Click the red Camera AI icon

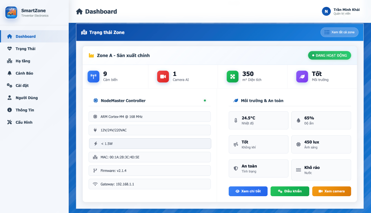click(163, 77)
